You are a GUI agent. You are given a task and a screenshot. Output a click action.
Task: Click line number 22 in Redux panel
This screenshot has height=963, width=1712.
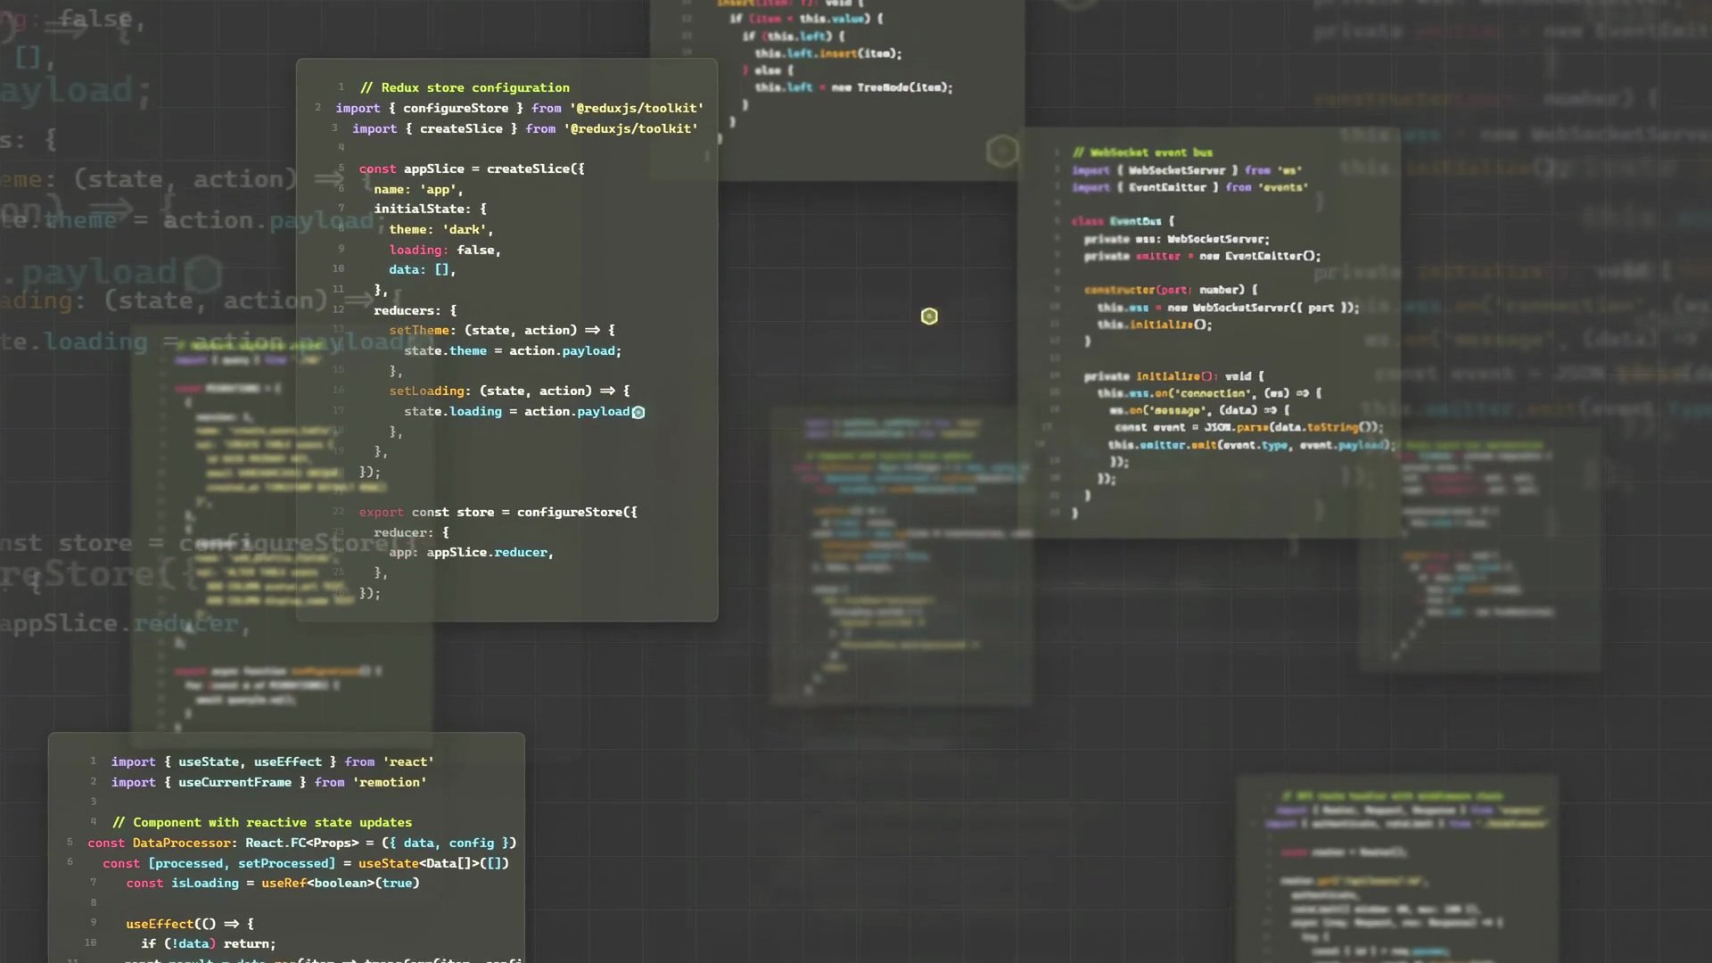338,512
